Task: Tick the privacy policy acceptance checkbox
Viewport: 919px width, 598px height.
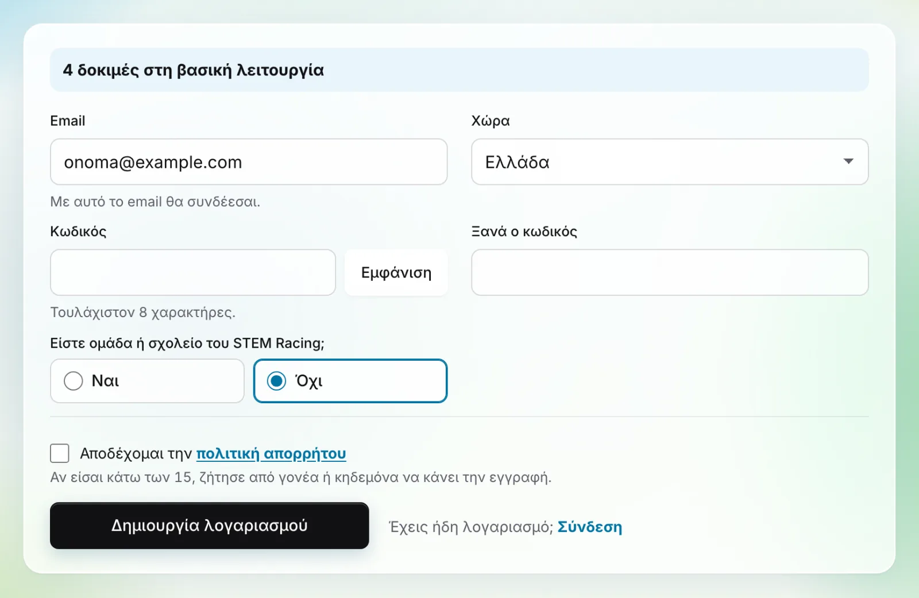Action: [x=60, y=453]
